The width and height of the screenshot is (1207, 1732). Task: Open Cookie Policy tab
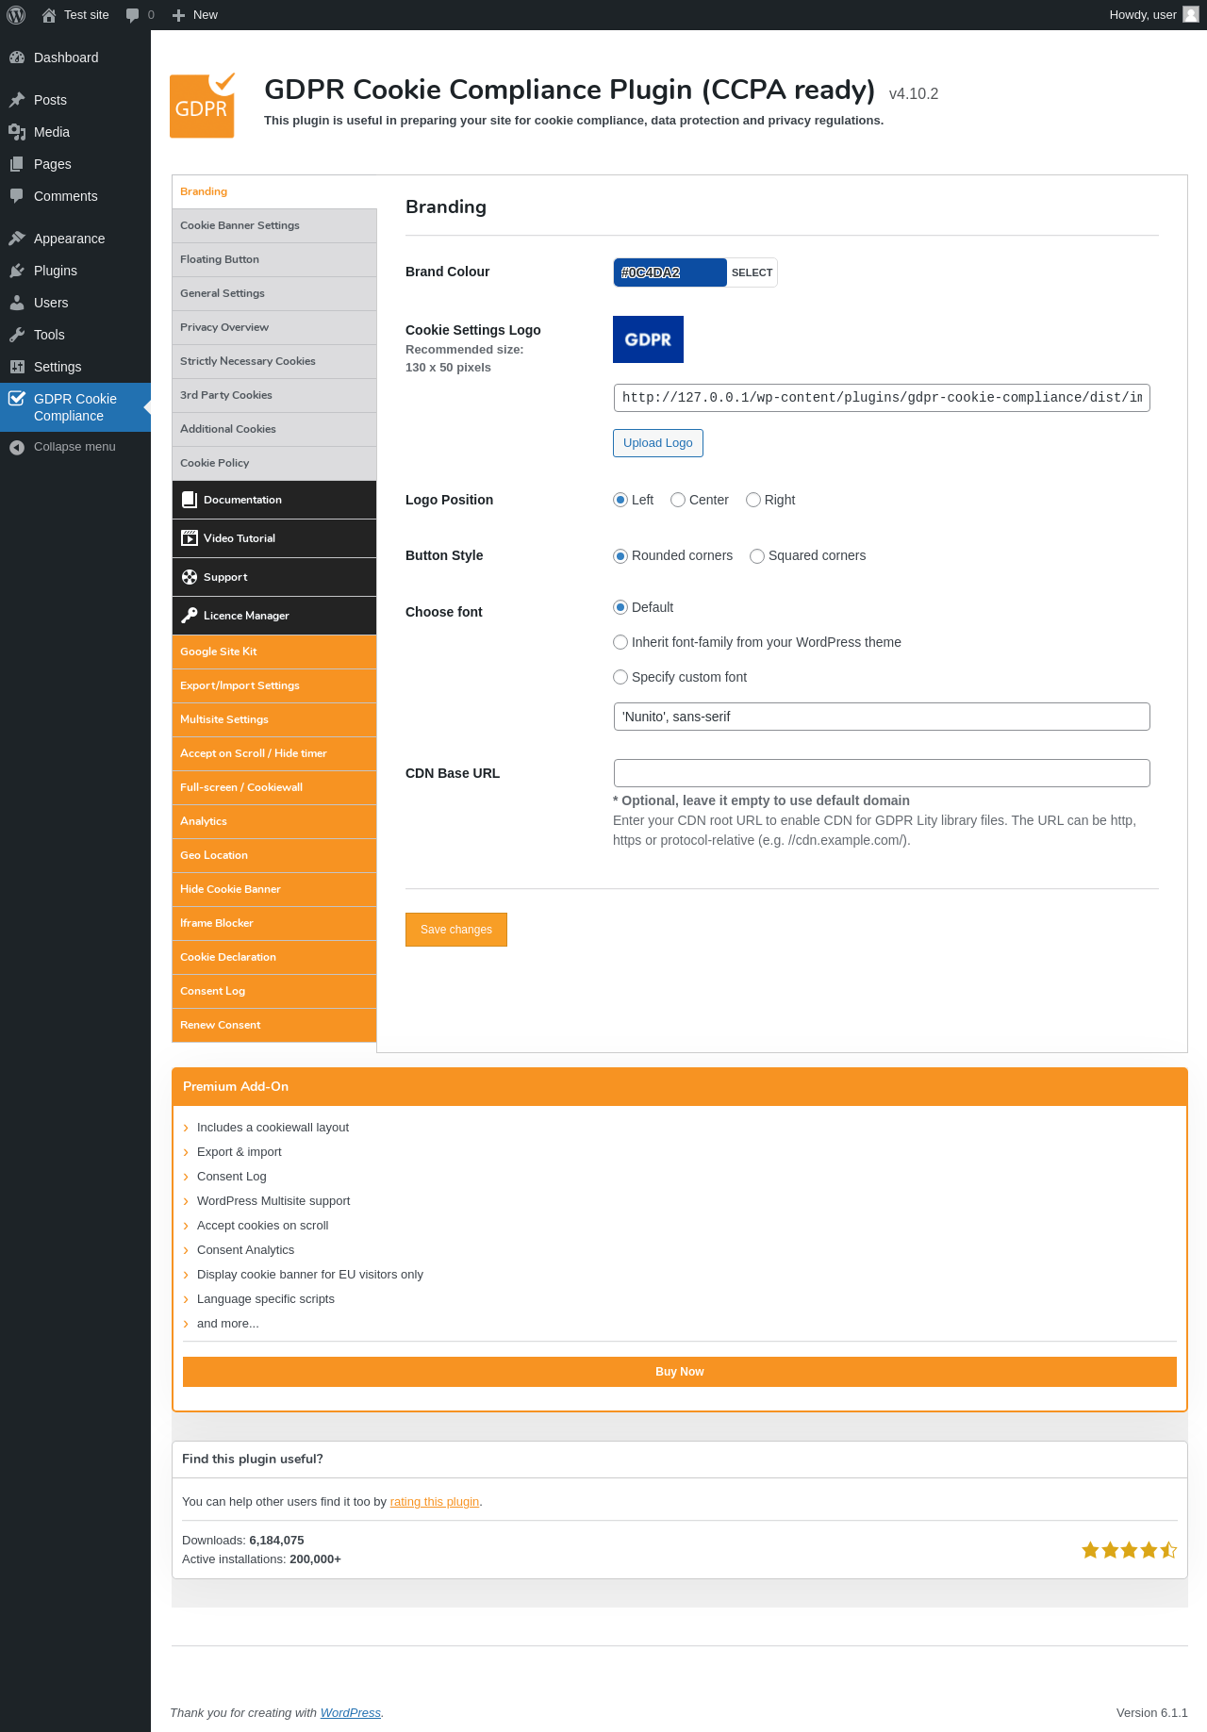pyautogui.click(x=274, y=463)
